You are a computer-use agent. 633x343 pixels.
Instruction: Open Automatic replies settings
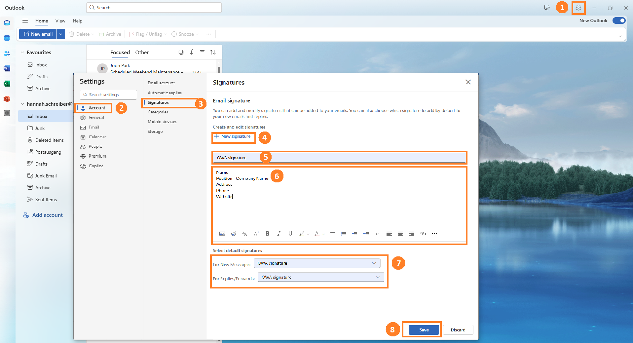(165, 93)
